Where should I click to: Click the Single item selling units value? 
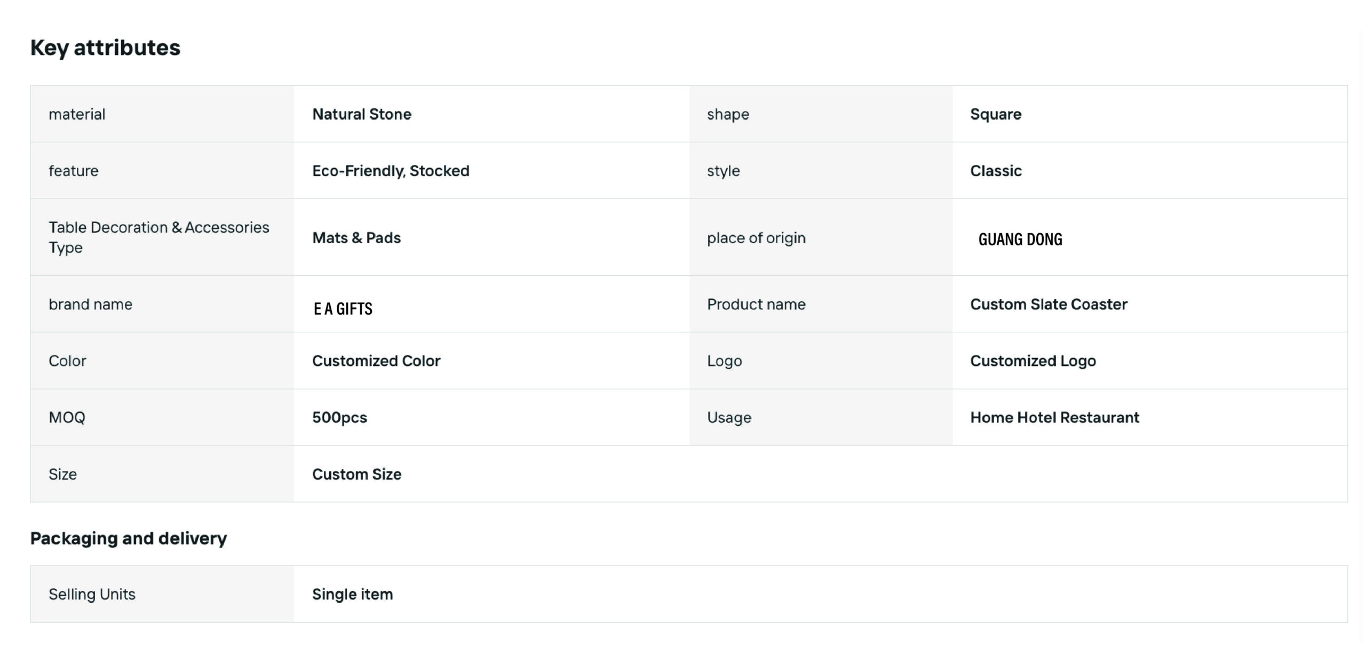pyautogui.click(x=352, y=594)
